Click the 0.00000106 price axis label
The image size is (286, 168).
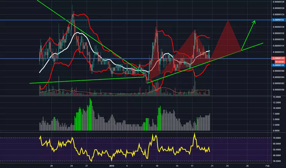pyautogui.click(x=279, y=71)
